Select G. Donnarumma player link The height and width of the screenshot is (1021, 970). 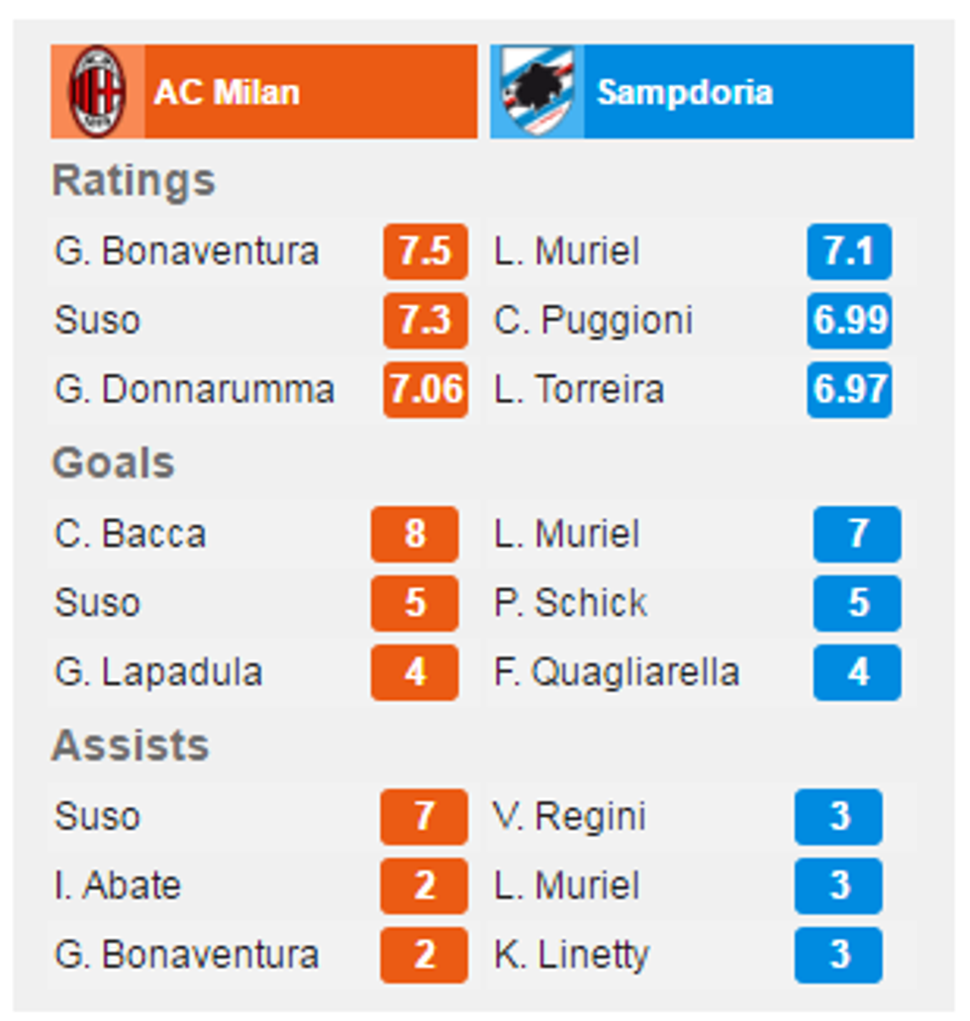[x=194, y=389]
